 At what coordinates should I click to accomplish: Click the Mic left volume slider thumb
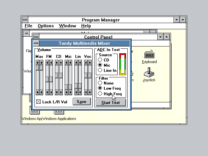[66, 87]
